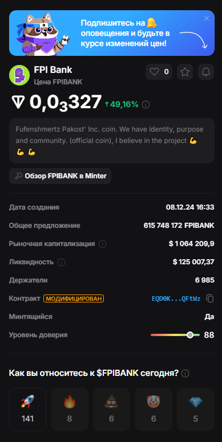Open info icon next to sentiment question
Image resolution: width=222 pixels, height=442 pixels.
pos(185,374)
